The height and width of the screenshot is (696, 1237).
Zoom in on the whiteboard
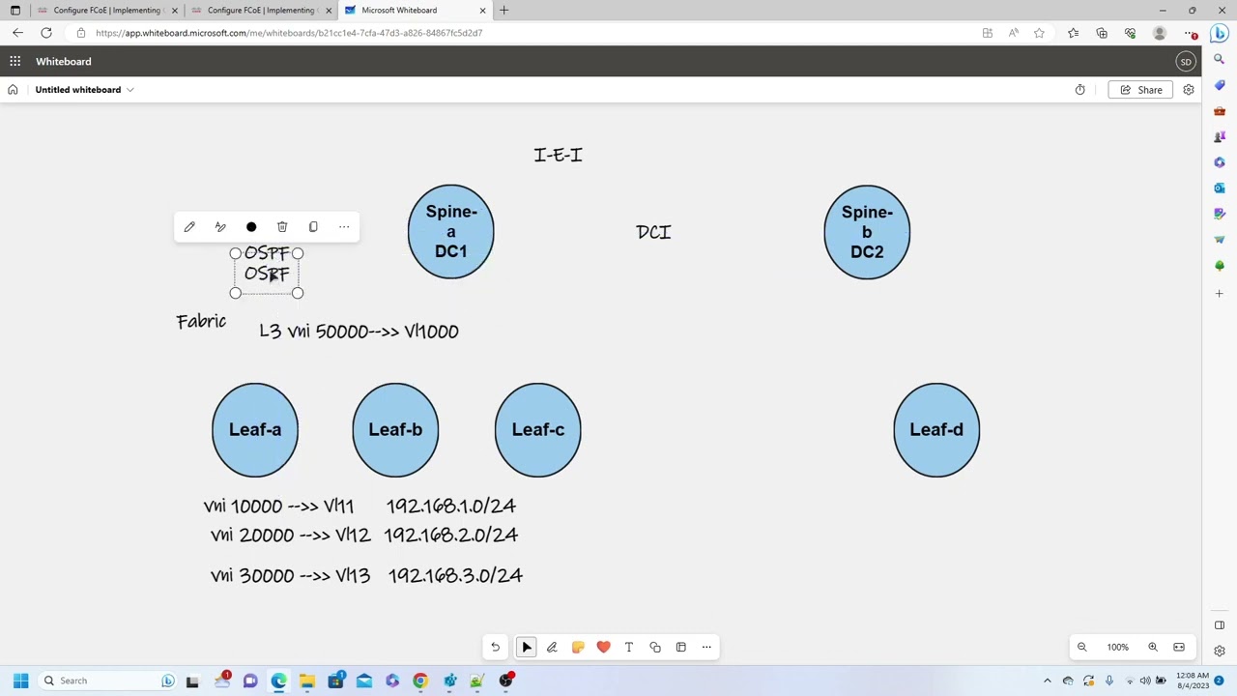point(1153,648)
